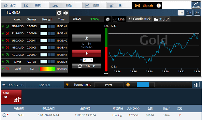Open the Signals tab
Screen dimensions: 202x120
point(147,6)
